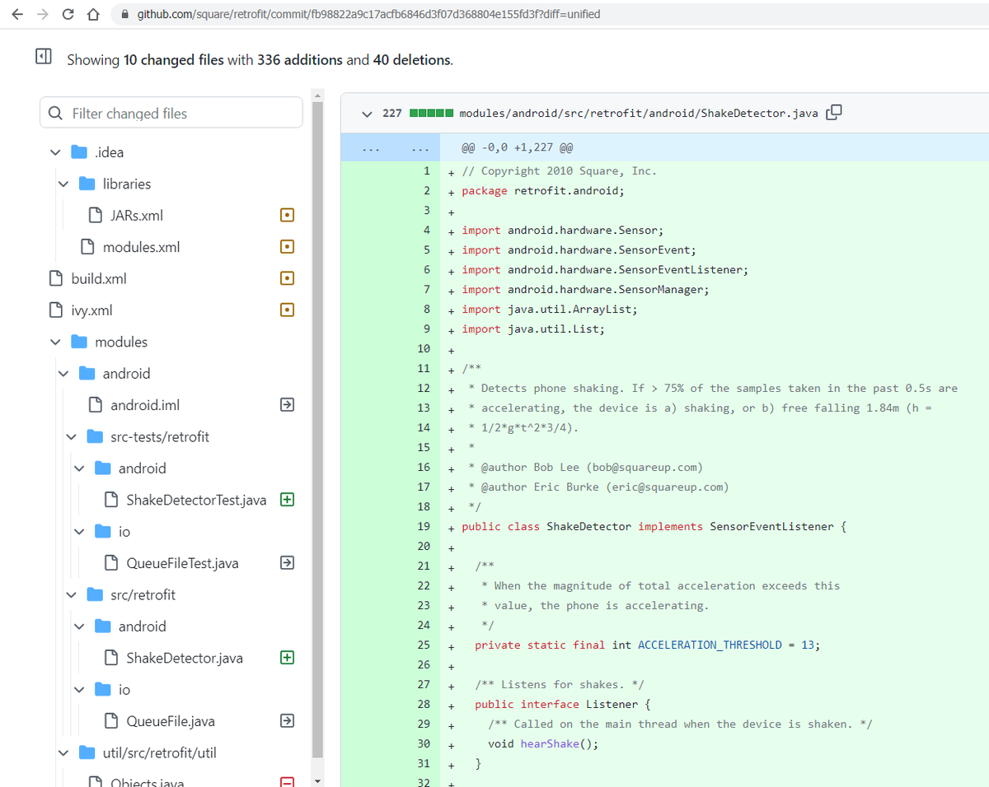989x787 pixels.
Task: Click the ACCELERATION_THRESHOLD constant text
Action: pos(710,645)
